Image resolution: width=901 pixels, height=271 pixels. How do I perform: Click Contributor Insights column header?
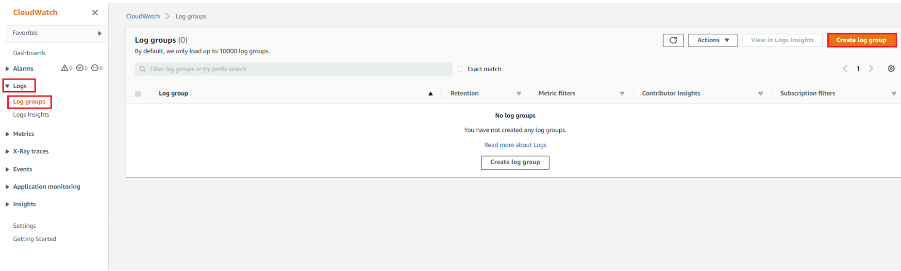point(671,94)
